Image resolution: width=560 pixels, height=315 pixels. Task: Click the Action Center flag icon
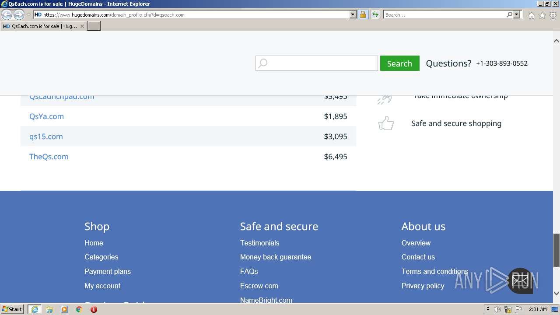[518, 309]
